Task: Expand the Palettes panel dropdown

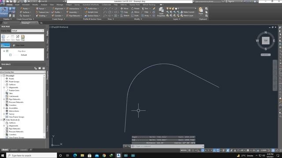Action: click(7, 19)
